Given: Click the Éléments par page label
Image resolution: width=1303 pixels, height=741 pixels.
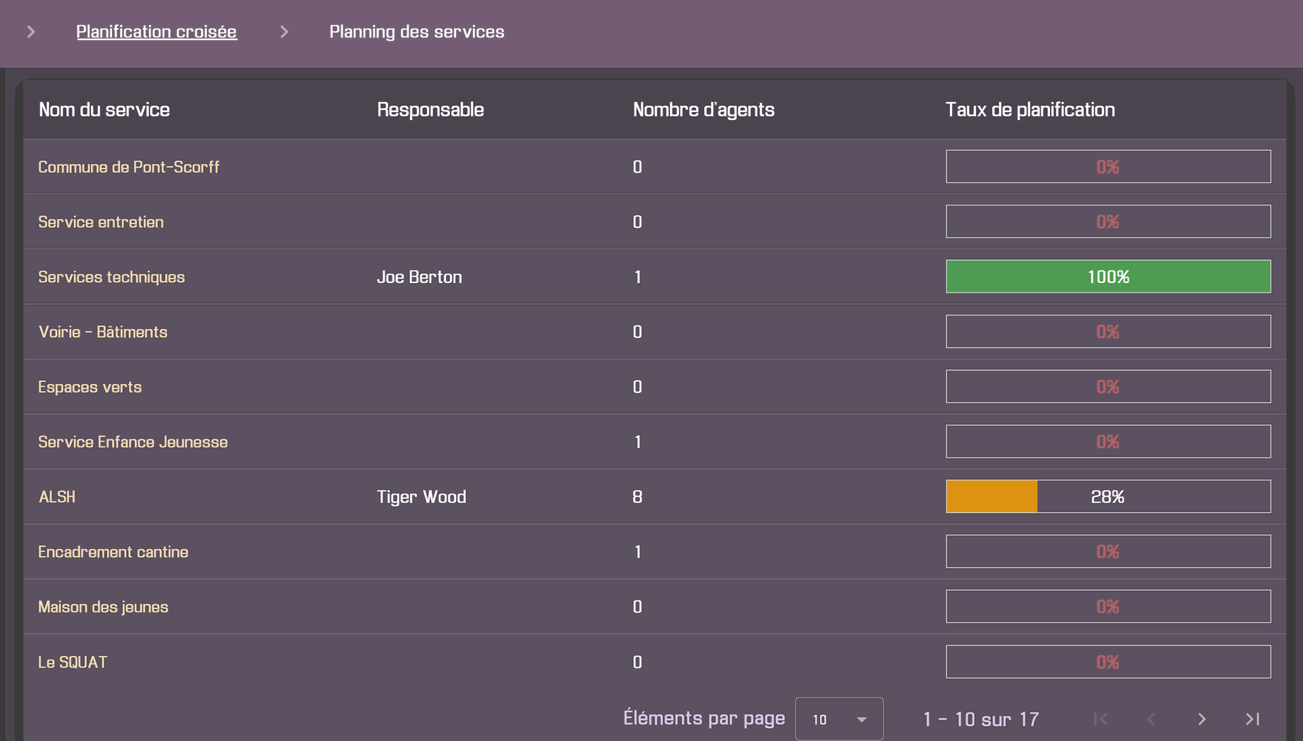Looking at the screenshot, I should [704, 719].
